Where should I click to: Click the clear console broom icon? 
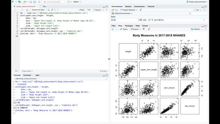(107, 79)
